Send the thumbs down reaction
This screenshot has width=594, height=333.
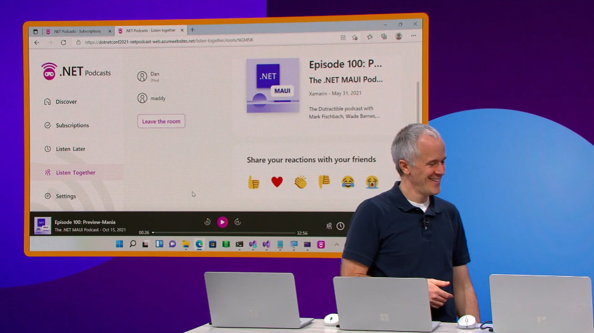click(325, 182)
